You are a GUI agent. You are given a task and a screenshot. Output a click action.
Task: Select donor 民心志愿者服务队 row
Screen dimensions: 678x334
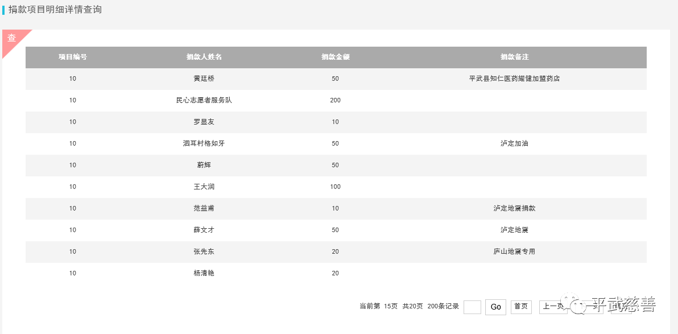coord(336,100)
